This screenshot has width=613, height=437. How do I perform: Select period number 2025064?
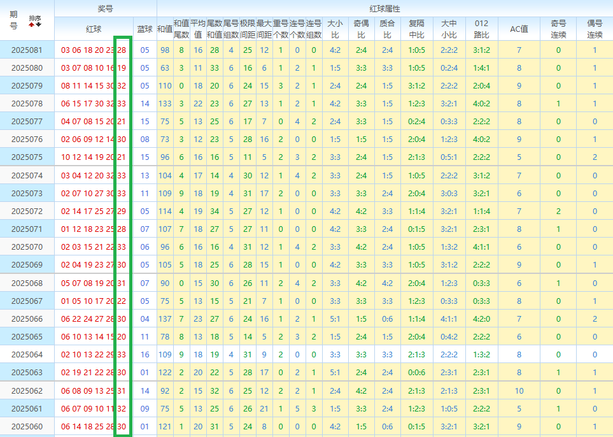27,354
